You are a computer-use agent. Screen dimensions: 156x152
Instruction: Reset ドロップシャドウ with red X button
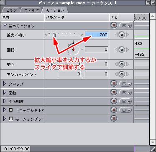[x=114, y=110]
